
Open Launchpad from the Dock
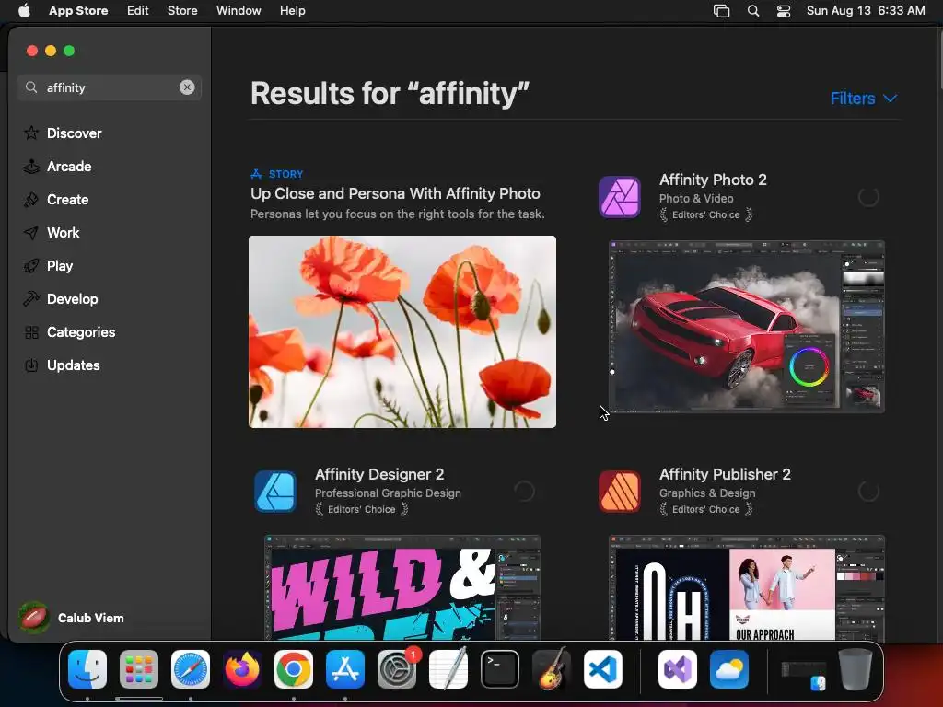click(x=139, y=669)
